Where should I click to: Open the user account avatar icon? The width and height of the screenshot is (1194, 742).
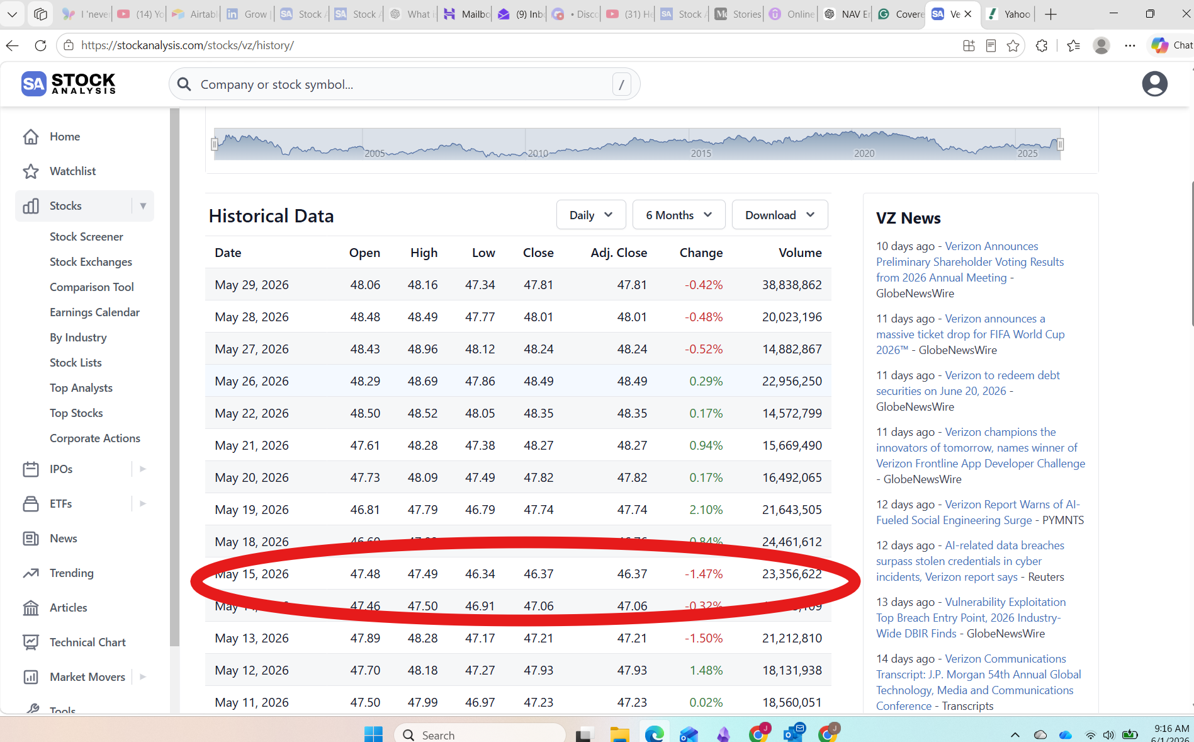(x=1154, y=84)
